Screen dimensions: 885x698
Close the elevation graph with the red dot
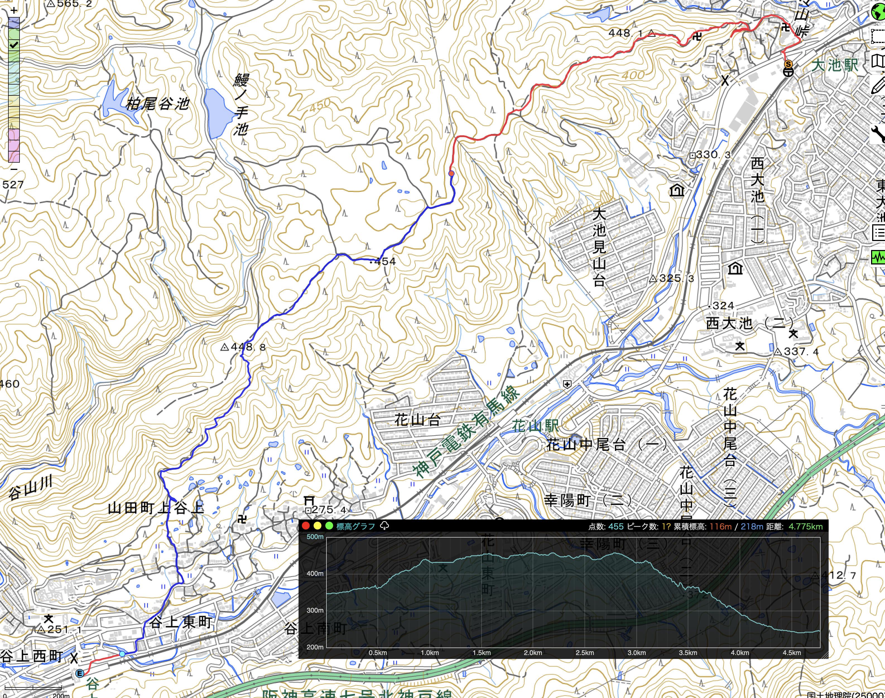306,526
